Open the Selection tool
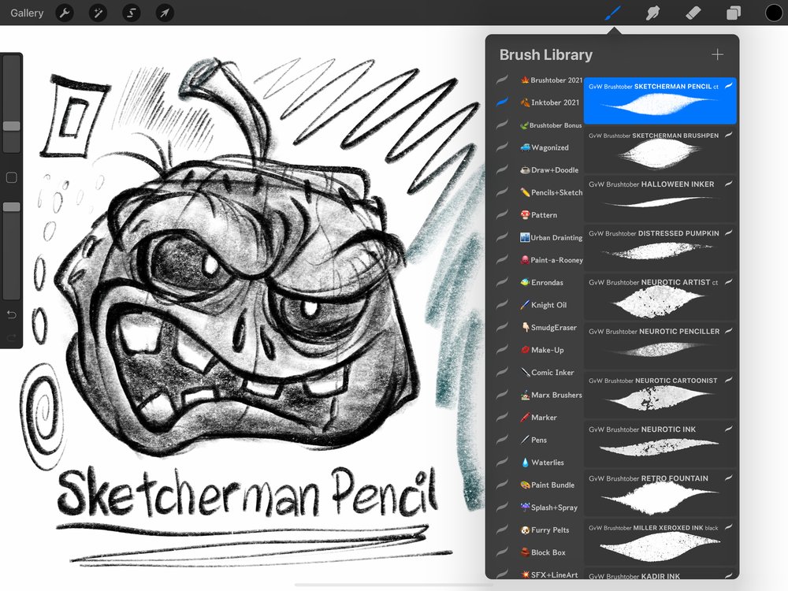The height and width of the screenshot is (591, 788). [131, 13]
